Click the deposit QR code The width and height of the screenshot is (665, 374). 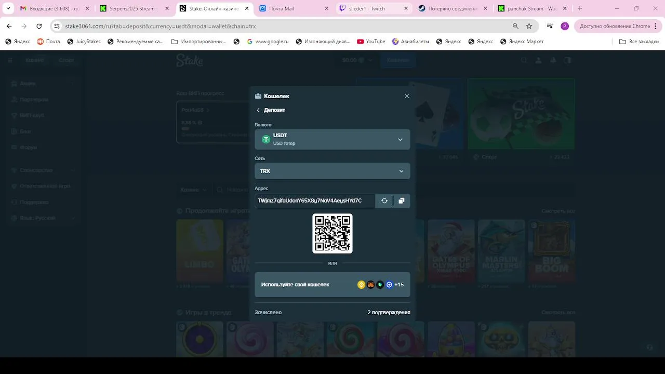click(x=332, y=233)
